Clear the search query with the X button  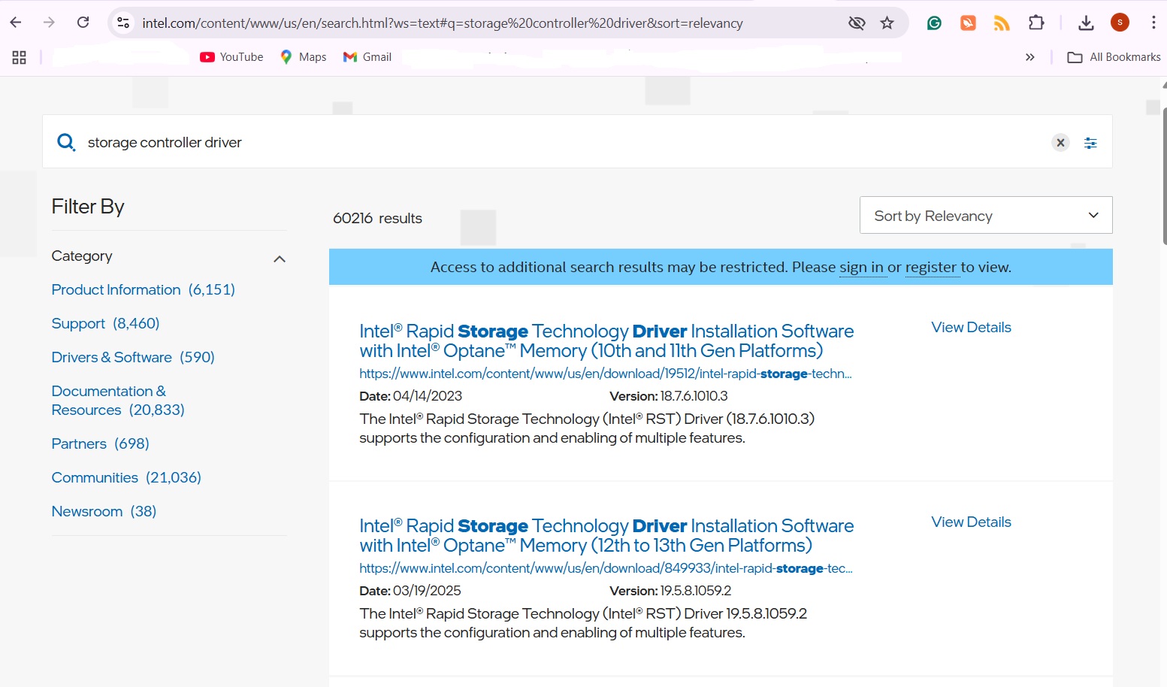tap(1060, 142)
